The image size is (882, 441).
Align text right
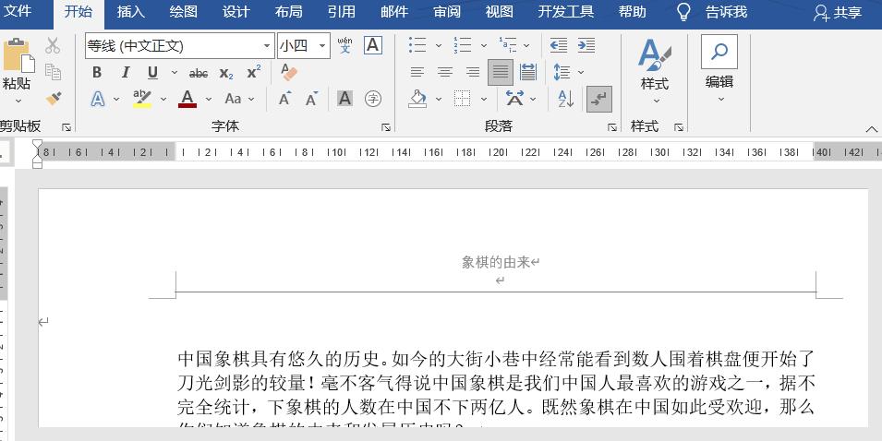click(473, 72)
